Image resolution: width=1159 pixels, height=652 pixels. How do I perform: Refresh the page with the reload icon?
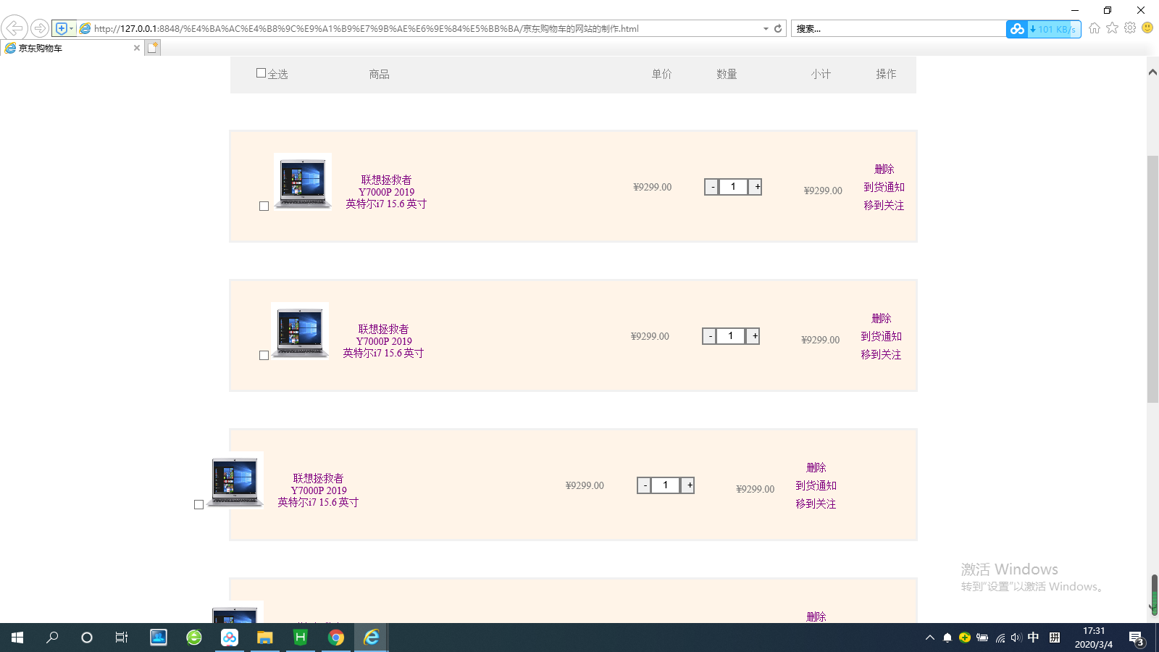[778, 29]
